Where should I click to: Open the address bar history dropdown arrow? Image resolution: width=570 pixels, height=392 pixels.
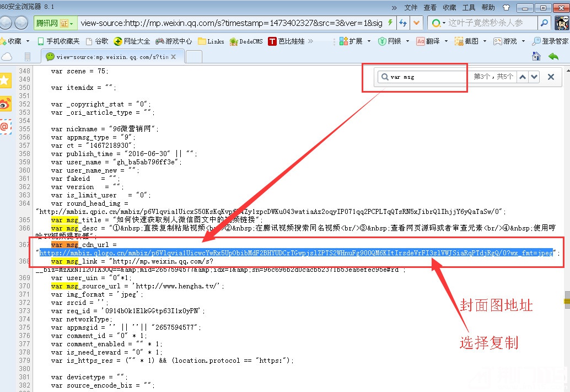coord(416,23)
